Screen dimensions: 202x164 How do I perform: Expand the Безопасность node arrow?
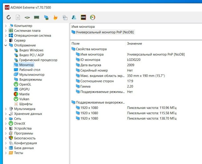click(x=6, y=138)
